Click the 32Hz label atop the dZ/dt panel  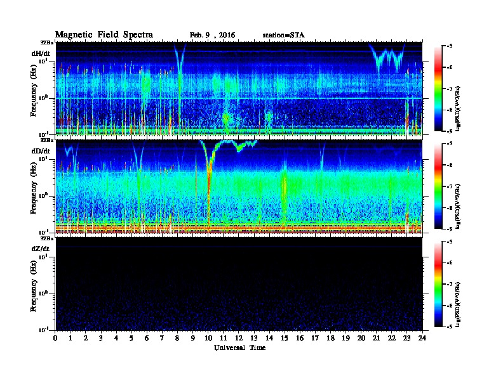47,238
